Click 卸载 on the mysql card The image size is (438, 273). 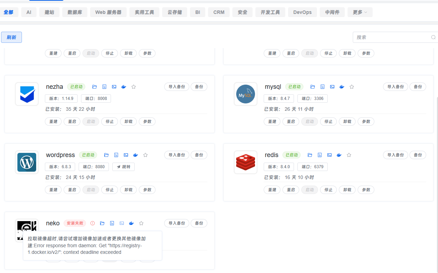coord(347,122)
